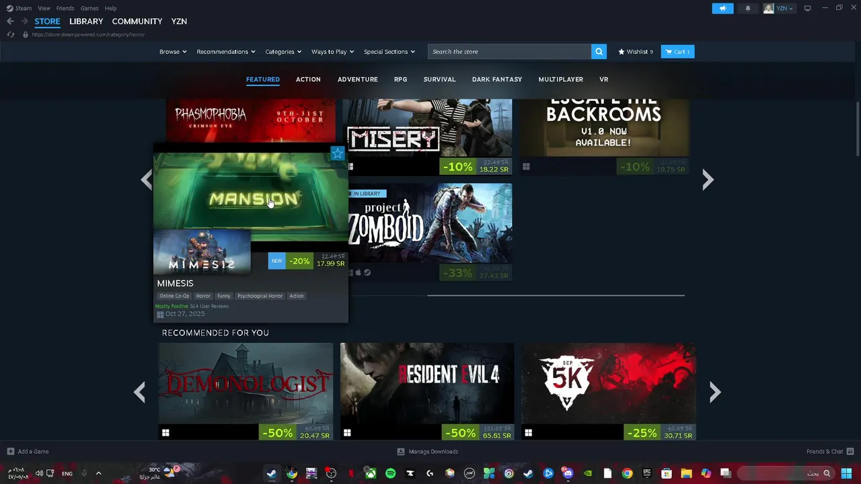
Task: Go back with the back arrow
Action: [x=10, y=22]
